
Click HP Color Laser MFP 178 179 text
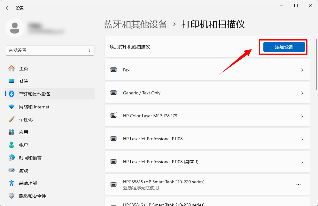tap(150, 116)
